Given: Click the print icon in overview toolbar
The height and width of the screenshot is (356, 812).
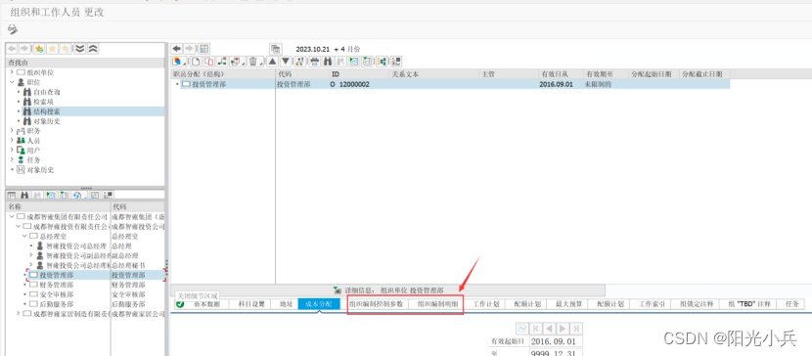Looking at the screenshot, I should coord(314,62).
